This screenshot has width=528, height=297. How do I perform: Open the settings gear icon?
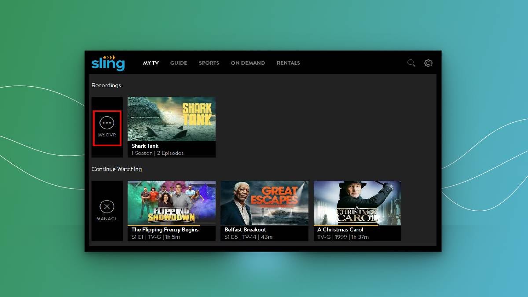[x=428, y=63]
